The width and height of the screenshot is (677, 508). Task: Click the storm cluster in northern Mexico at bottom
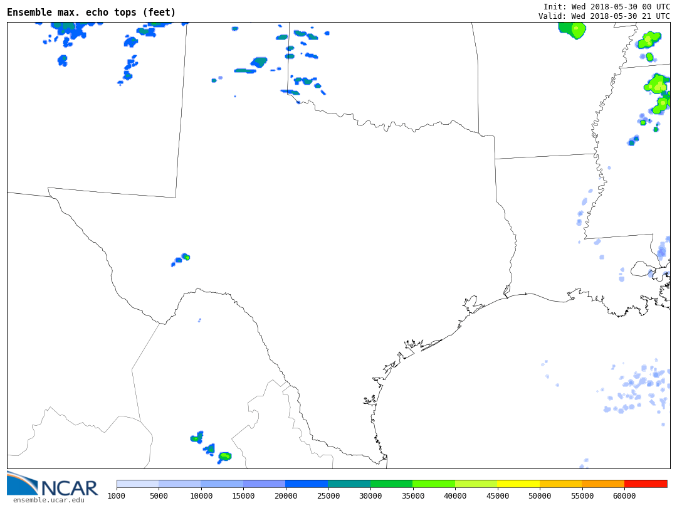pyautogui.click(x=211, y=448)
